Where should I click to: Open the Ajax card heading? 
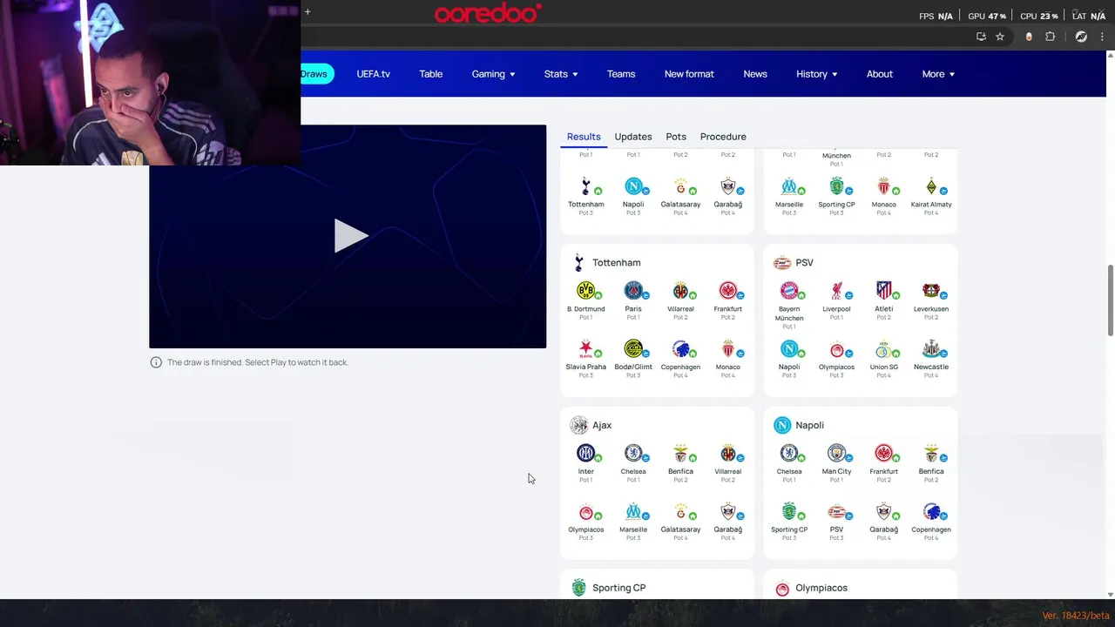pyautogui.click(x=602, y=426)
